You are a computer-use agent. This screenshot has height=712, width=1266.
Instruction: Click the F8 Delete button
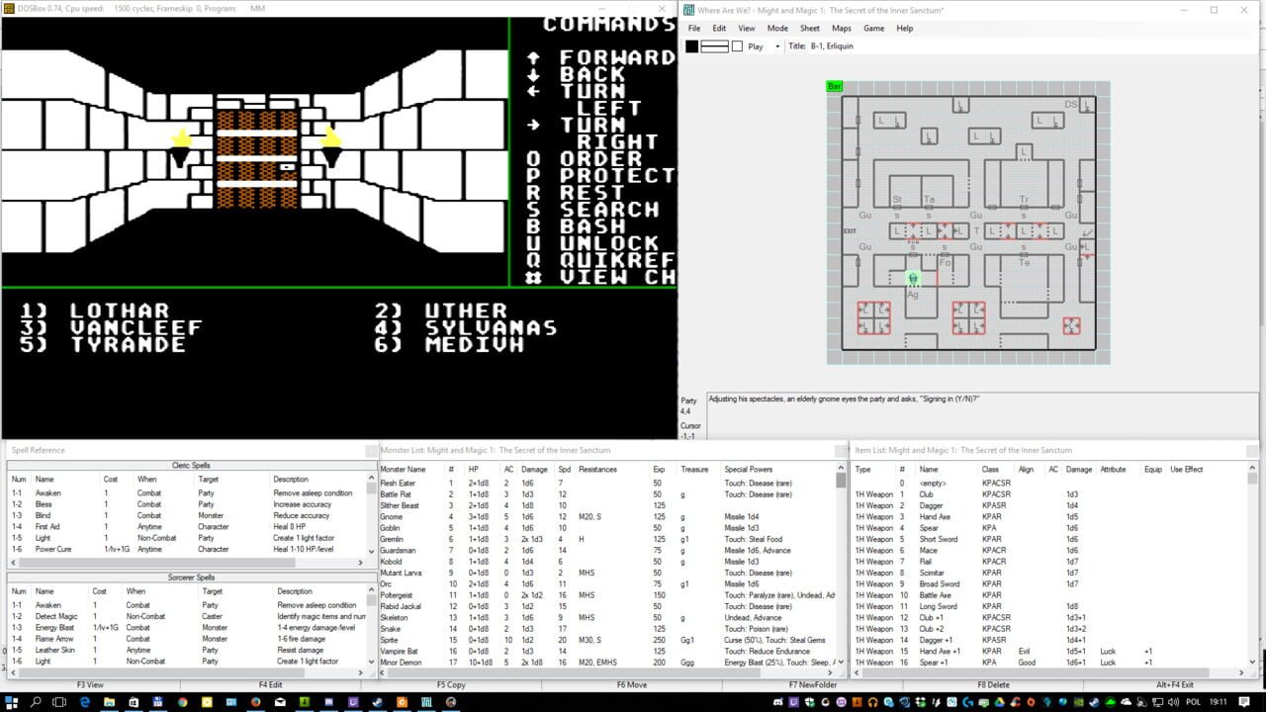[x=996, y=684]
